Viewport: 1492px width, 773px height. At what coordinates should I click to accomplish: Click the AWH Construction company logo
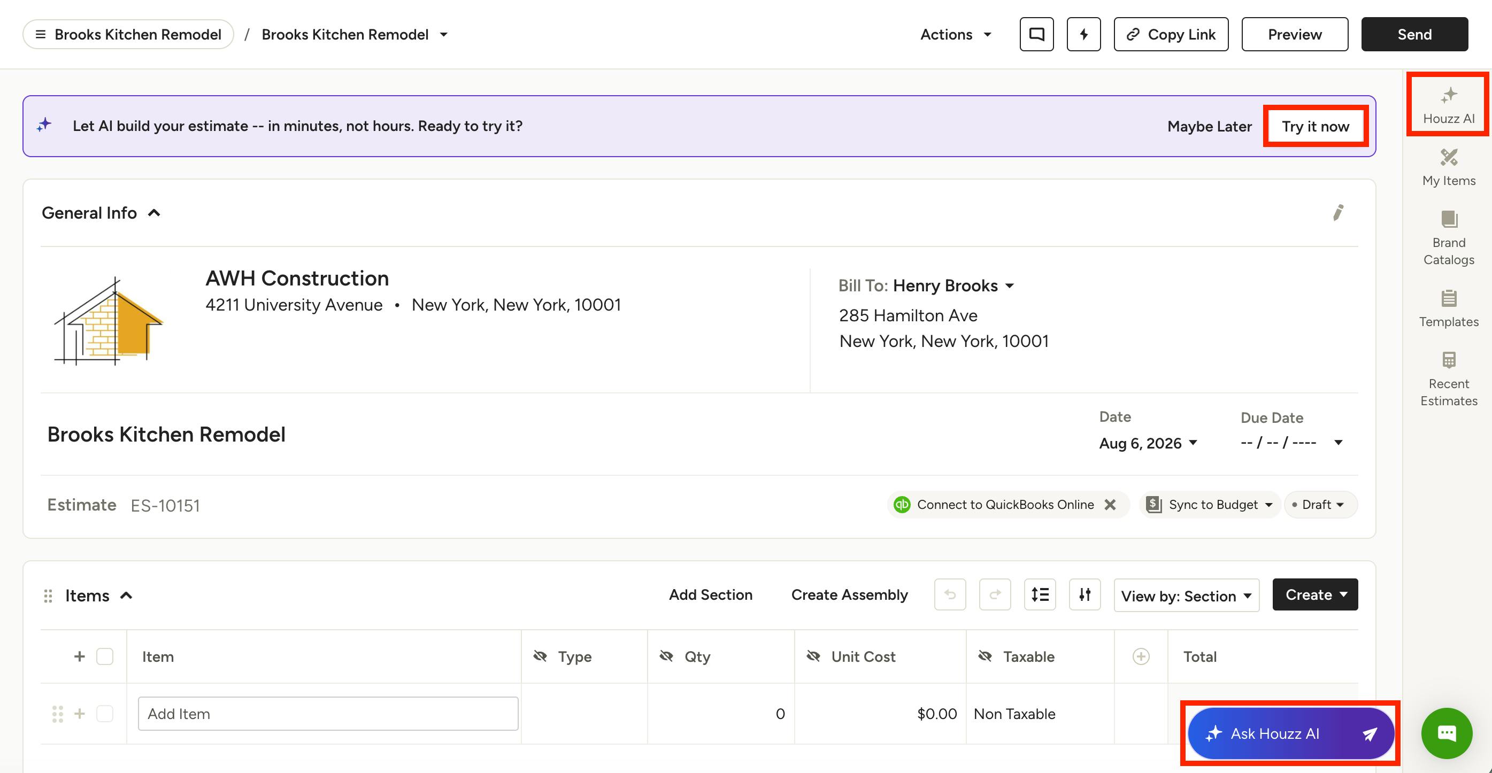(109, 320)
